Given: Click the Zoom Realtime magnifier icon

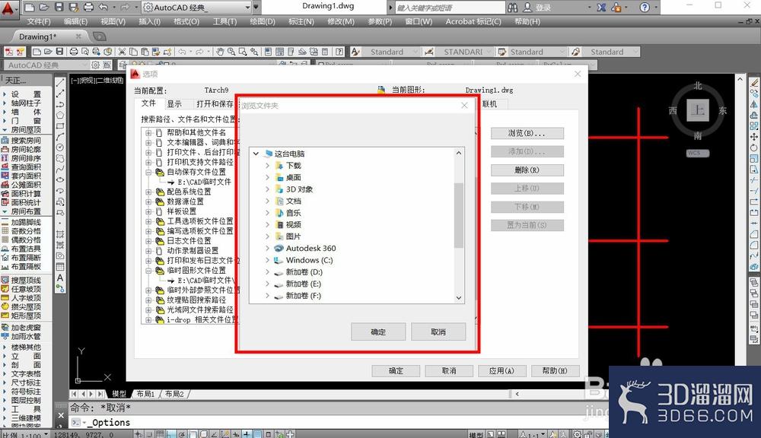Looking at the screenshot, I should pos(231,52).
